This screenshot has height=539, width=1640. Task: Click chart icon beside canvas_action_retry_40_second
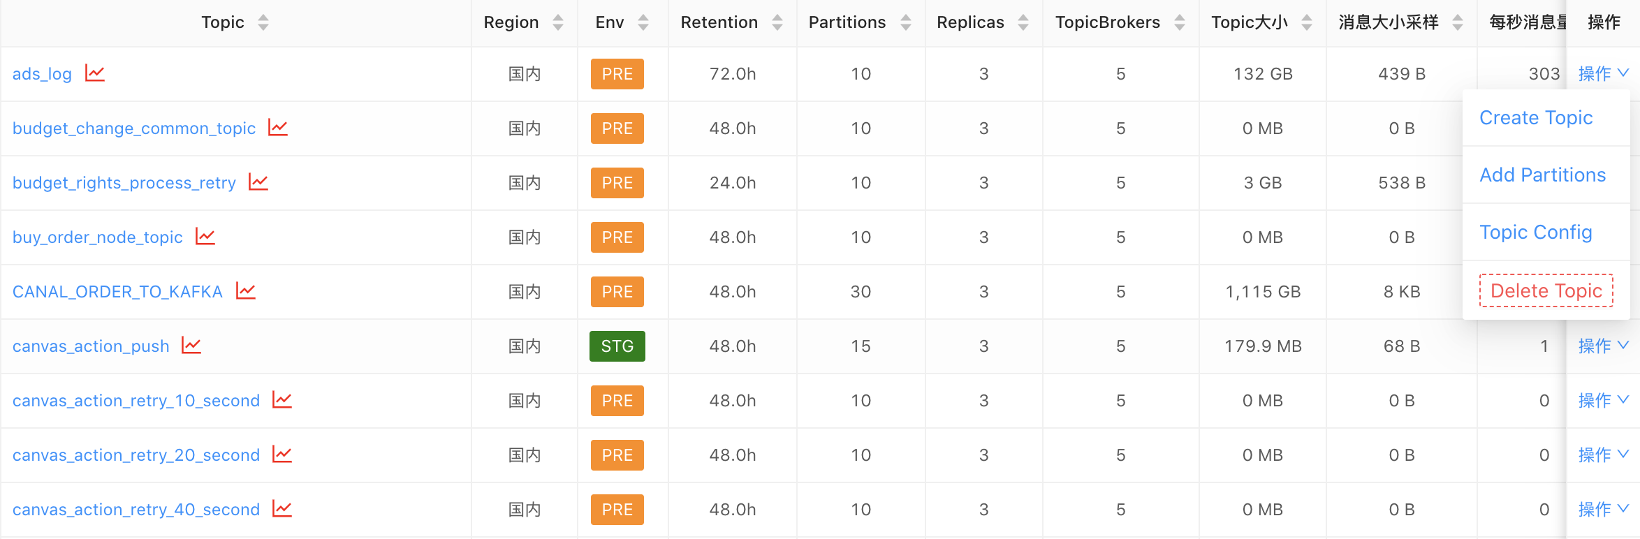[x=282, y=509]
